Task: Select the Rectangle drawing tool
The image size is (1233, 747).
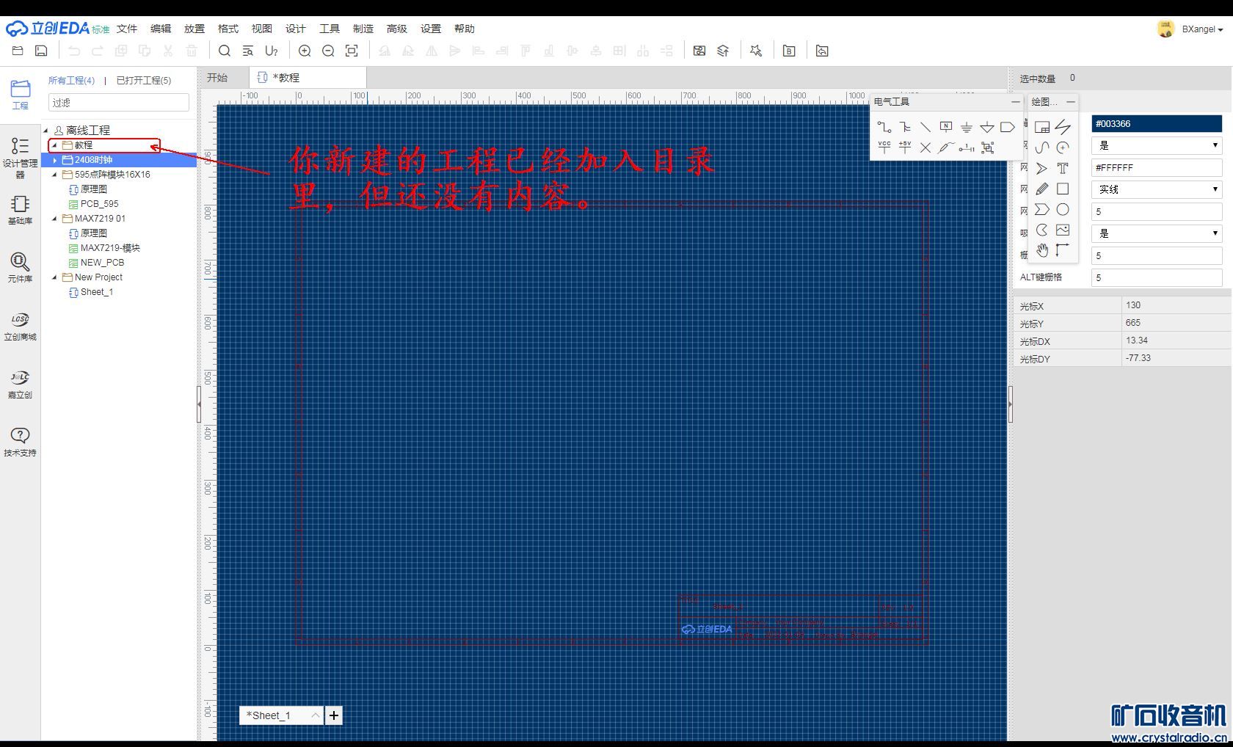Action: point(1063,189)
